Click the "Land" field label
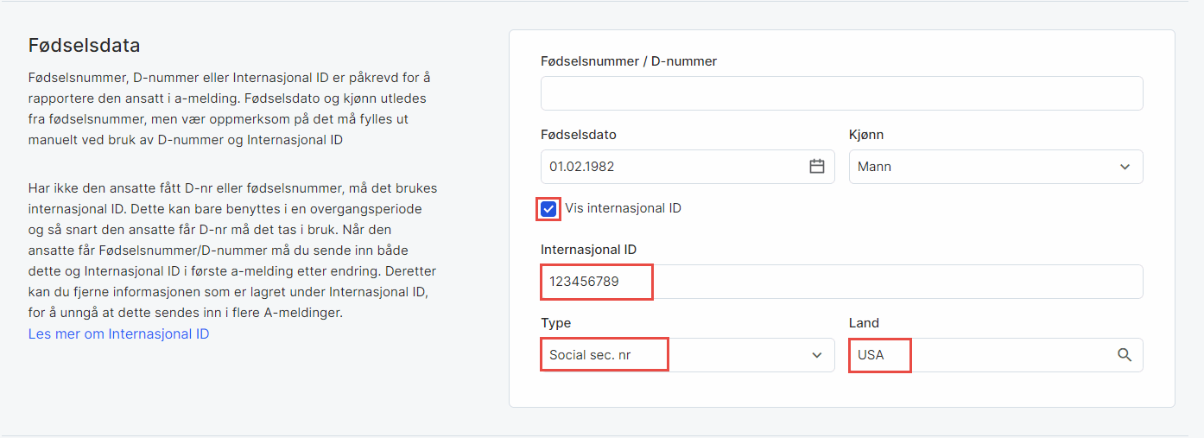1204x438 pixels. click(x=864, y=323)
